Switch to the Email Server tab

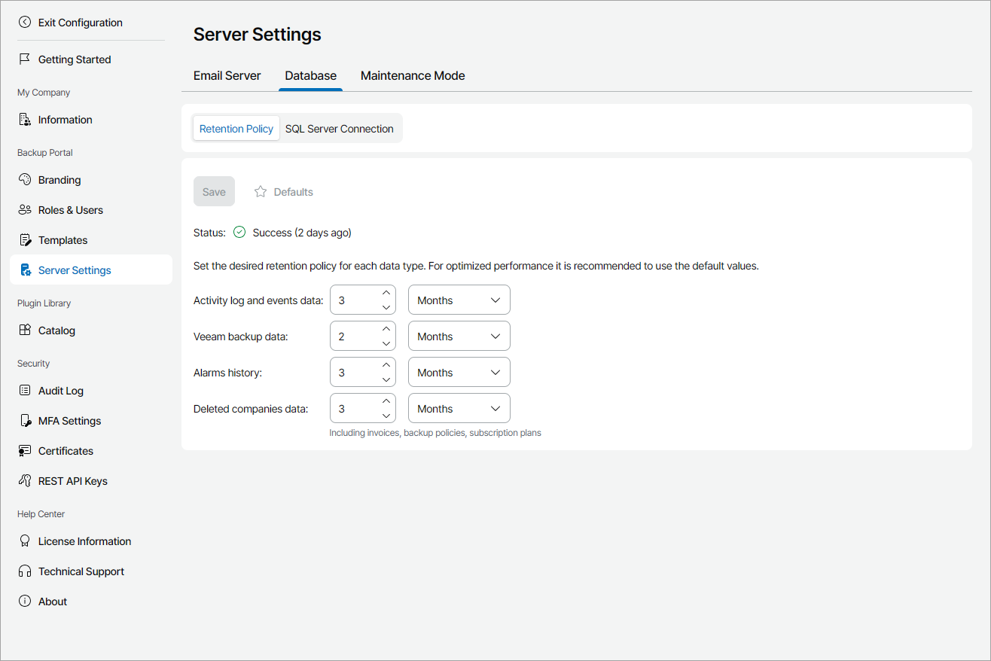pos(227,75)
